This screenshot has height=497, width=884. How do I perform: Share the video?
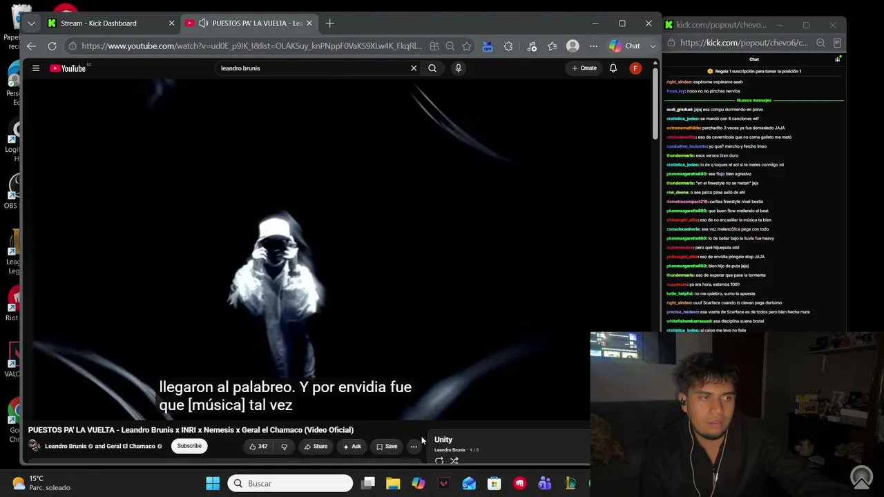point(316,447)
